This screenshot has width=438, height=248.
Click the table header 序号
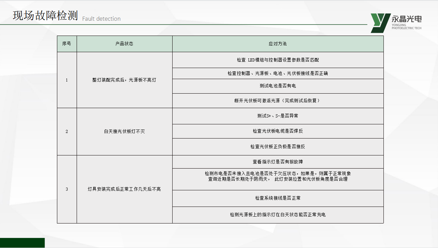67,44
